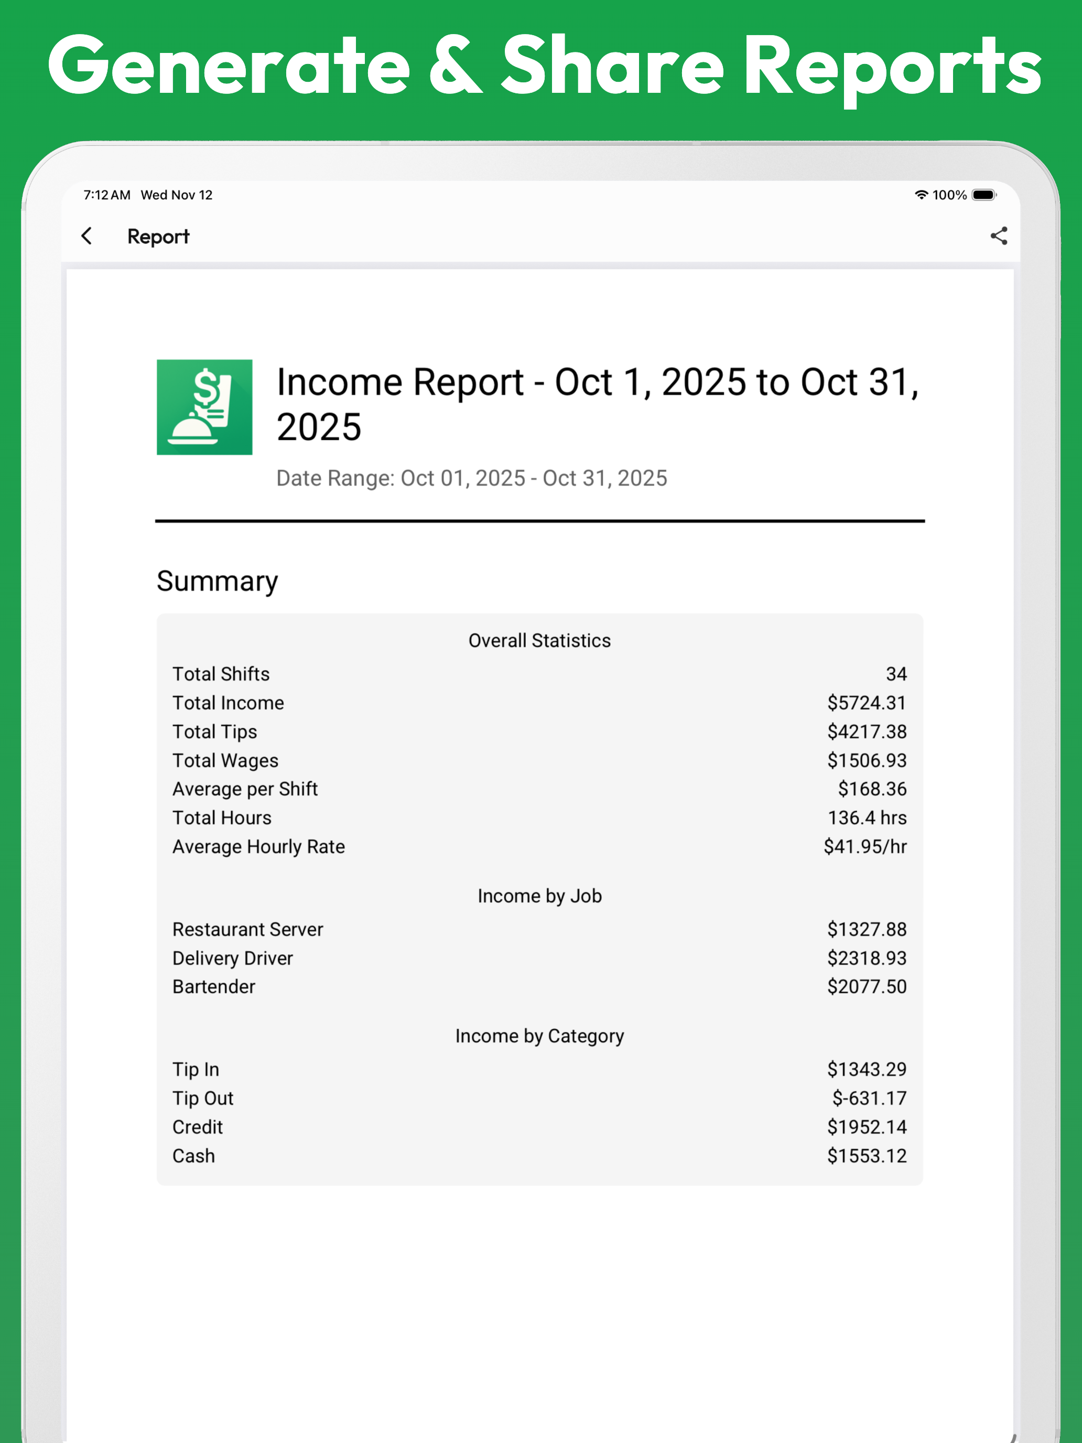
Task: Tap the battery icon in status bar
Action: [983, 195]
